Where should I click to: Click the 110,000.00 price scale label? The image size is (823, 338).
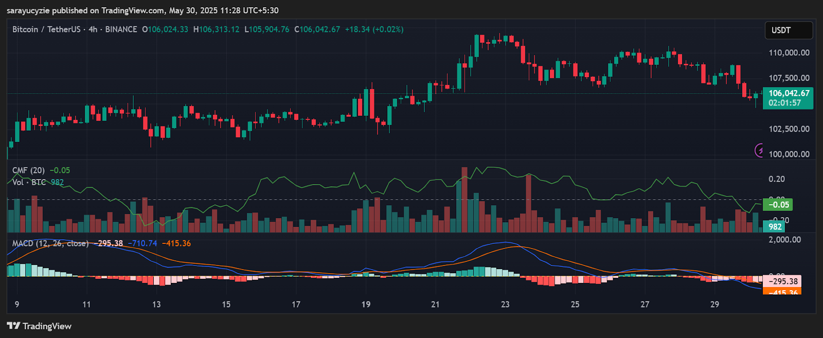(789, 52)
